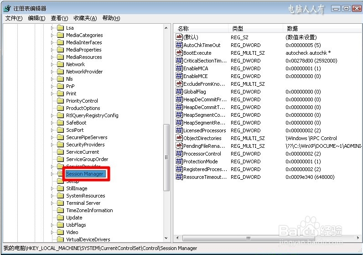Image resolution: width=363 pixels, height=255 pixels.
Task: Click the HeapSegmentCo... value name
Action: click(x=204, y=115)
